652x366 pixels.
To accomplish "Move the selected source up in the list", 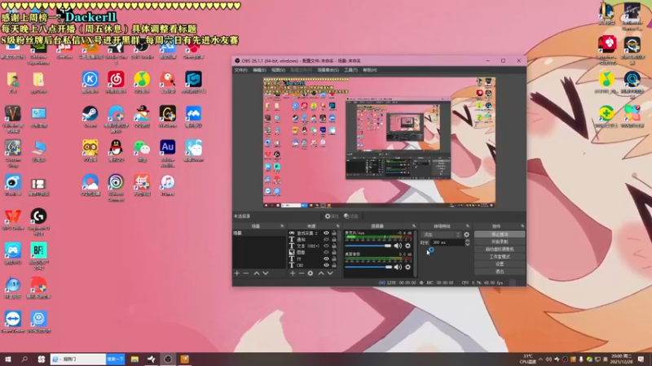I will point(321,273).
